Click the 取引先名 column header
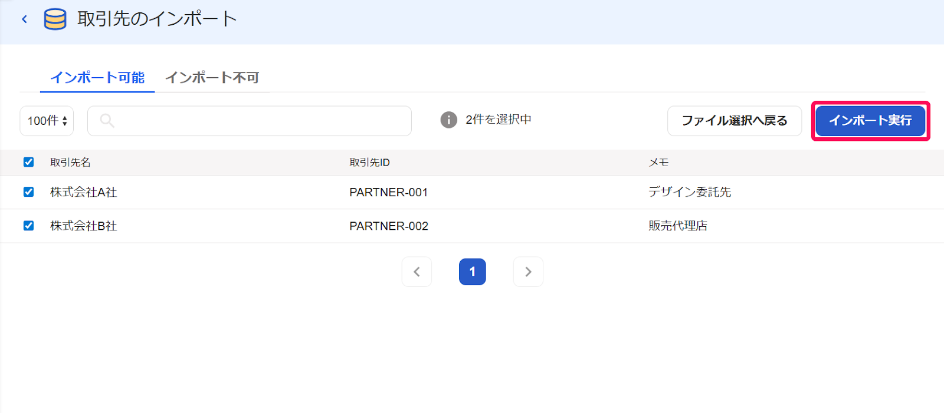 click(70, 163)
